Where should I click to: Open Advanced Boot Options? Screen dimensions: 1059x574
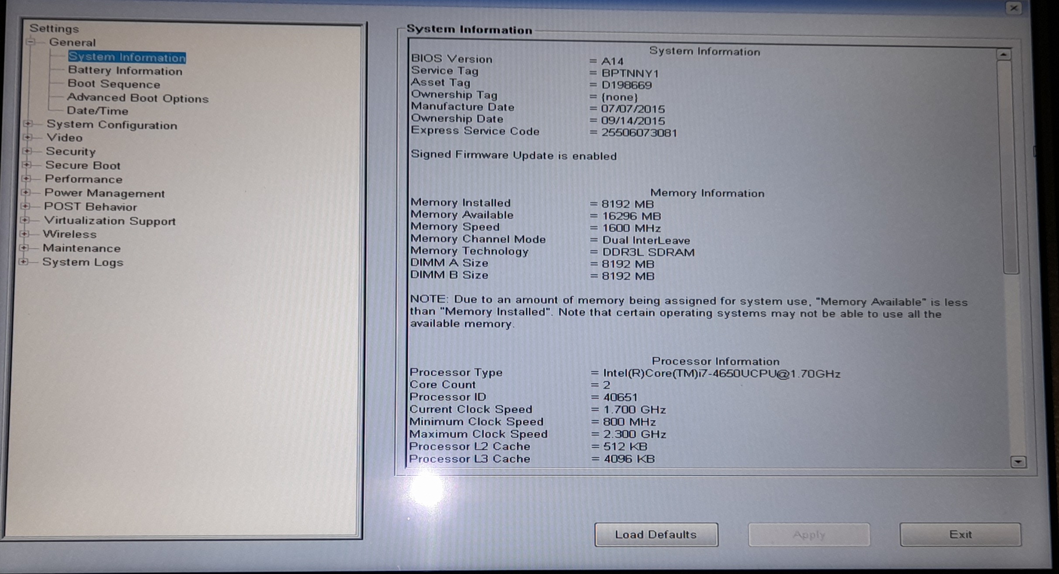pos(137,98)
